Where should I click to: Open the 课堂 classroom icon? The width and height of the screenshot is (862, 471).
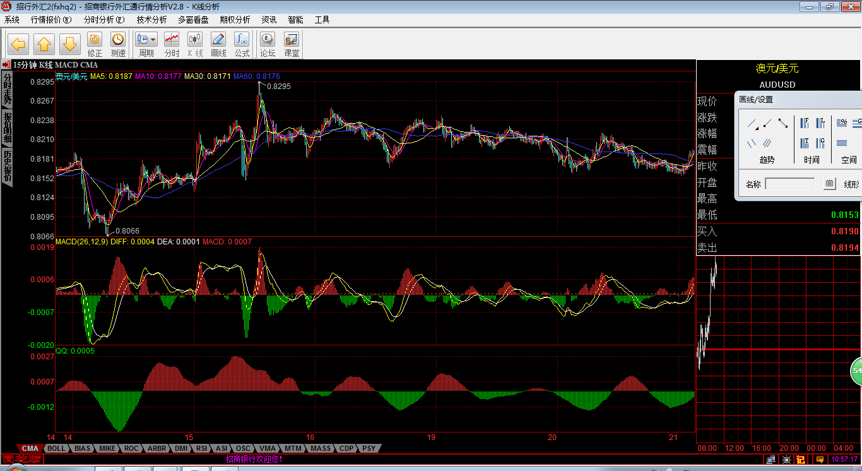[292, 44]
